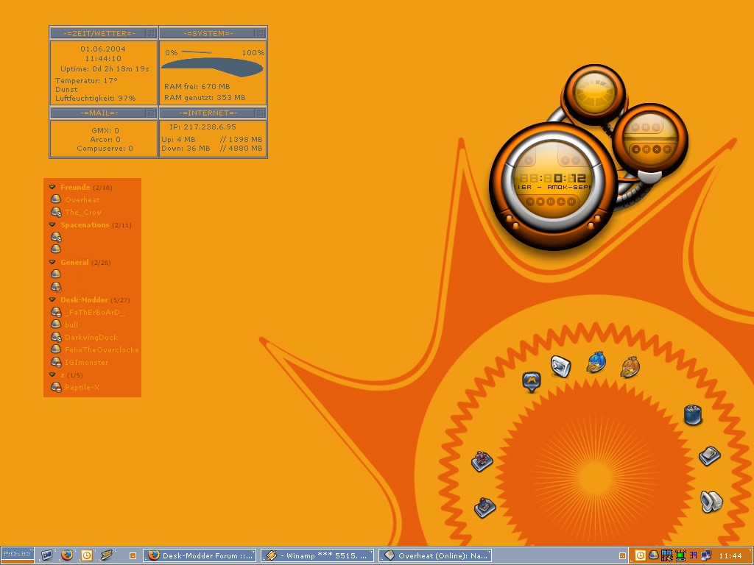Open the blue recycle bin icon
Image resolution: width=754 pixels, height=565 pixels.
693,415
